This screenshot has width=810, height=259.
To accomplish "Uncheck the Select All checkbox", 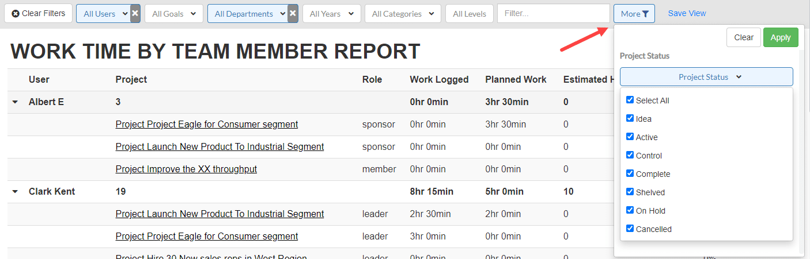I will click(x=630, y=100).
